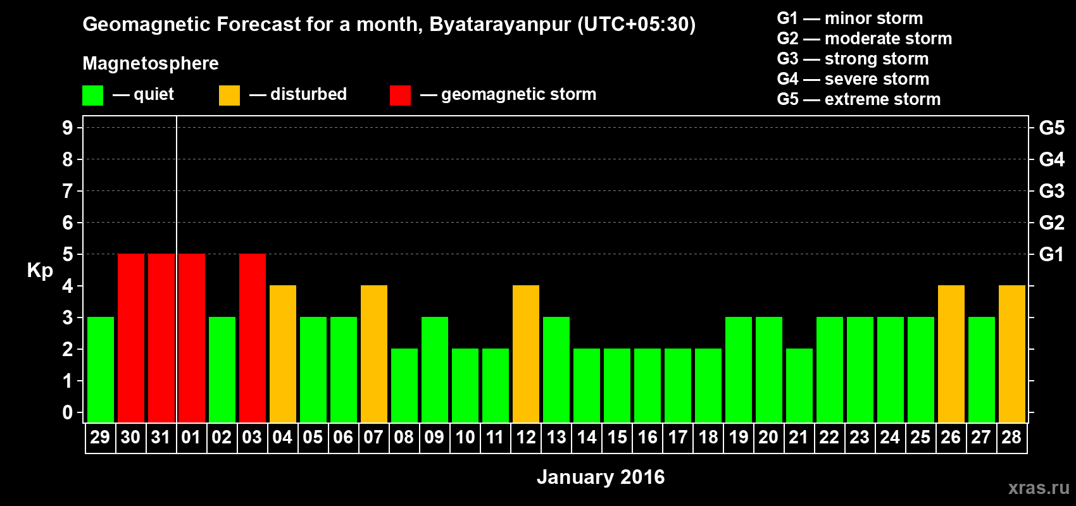Click the green bar for January 21
The image size is (1076, 506).
(799, 385)
